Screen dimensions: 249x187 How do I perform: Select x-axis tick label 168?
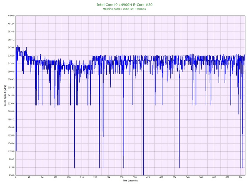pos(69,177)
